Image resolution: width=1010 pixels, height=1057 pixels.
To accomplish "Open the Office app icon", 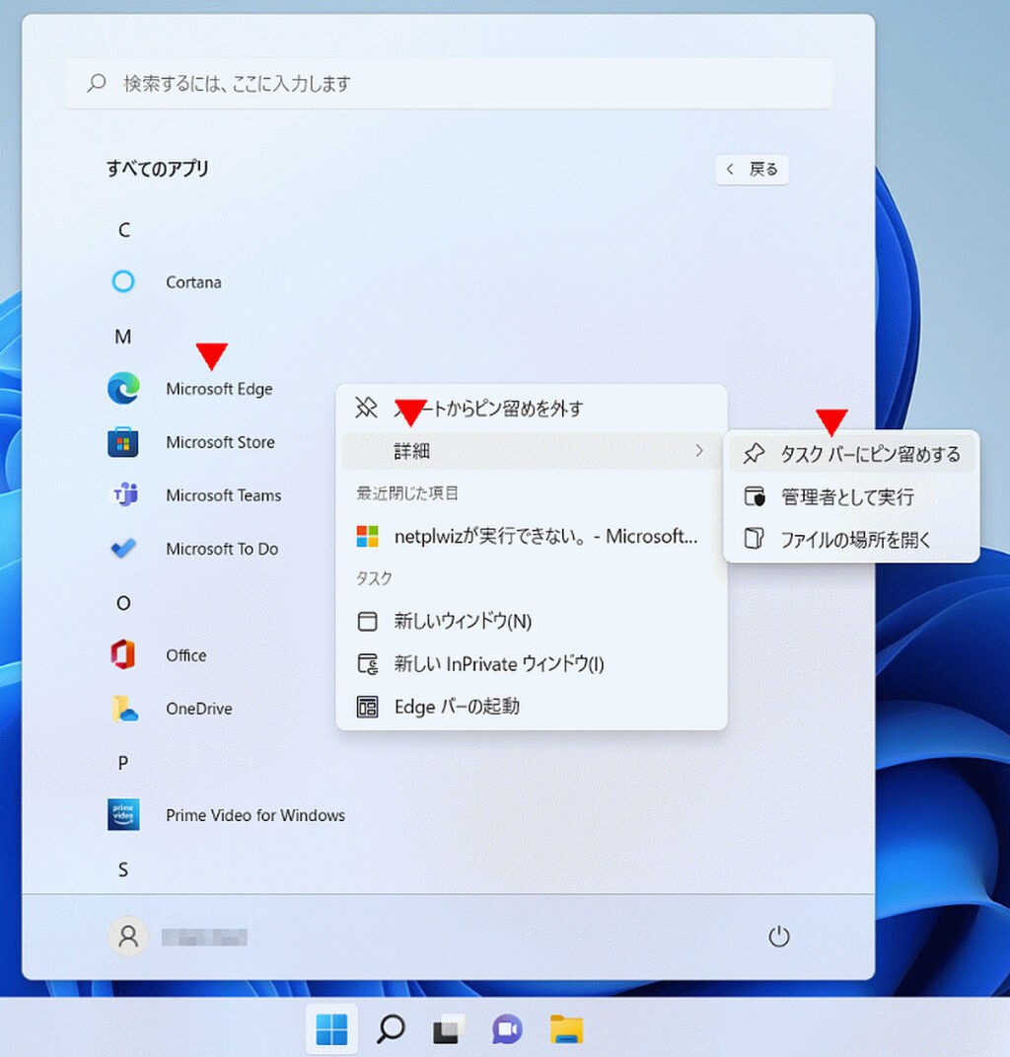I will (x=122, y=654).
